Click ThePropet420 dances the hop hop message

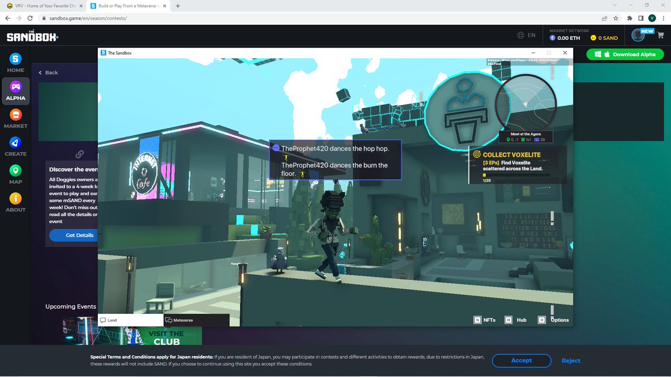click(335, 149)
